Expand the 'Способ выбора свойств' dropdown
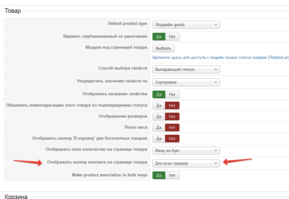 pyautogui.click(x=186, y=69)
